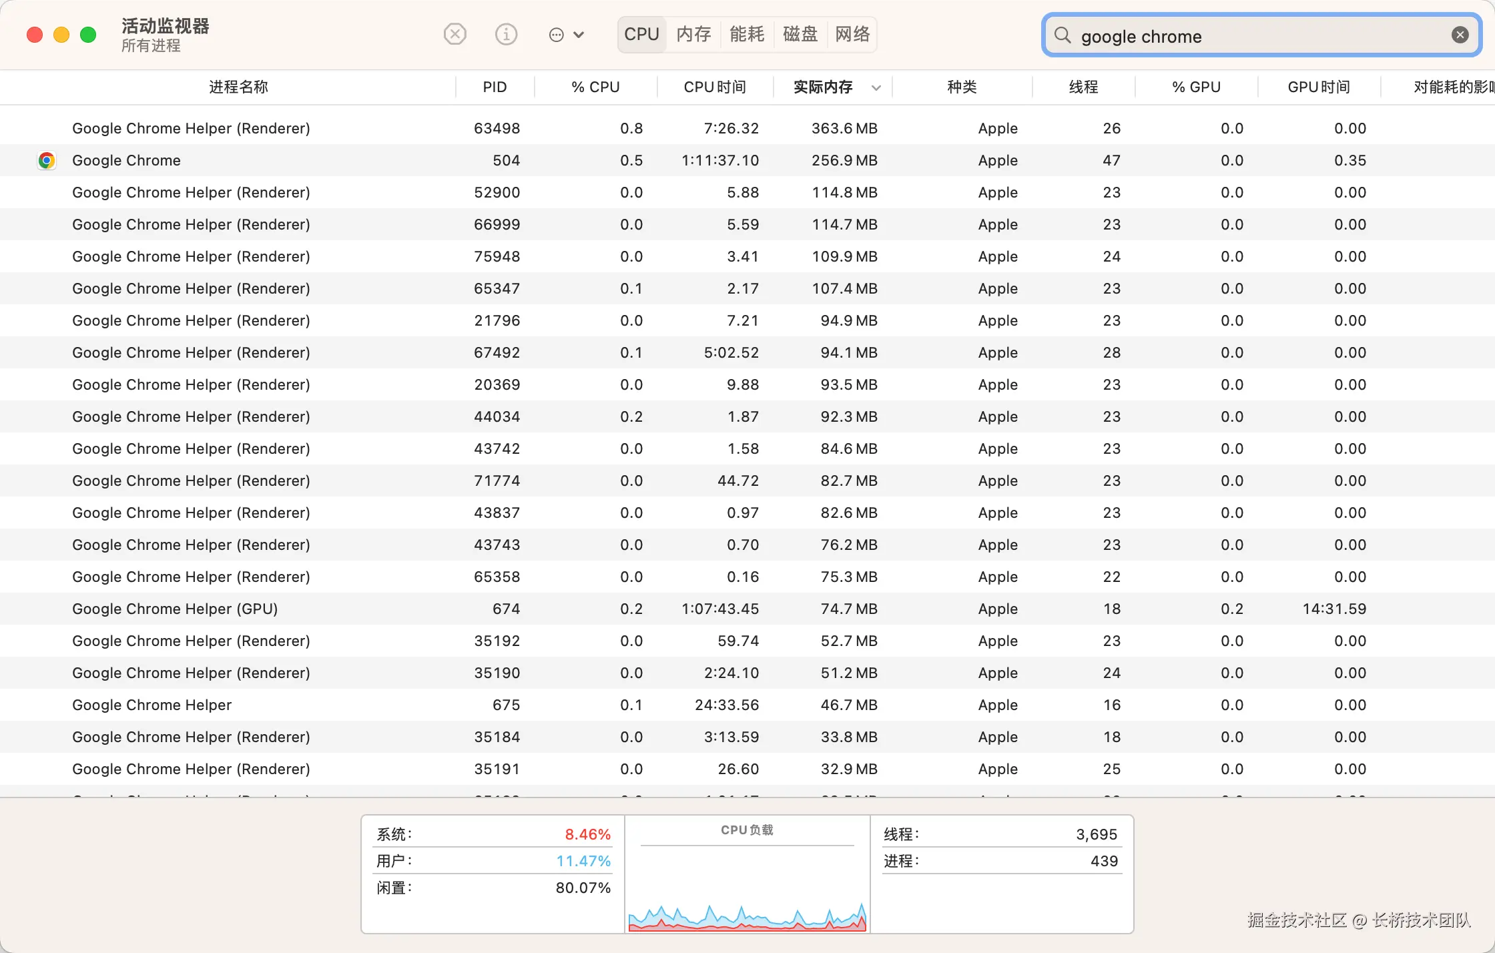The image size is (1495, 953).
Task: Click the stop process (X) icon
Action: [455, 34]
